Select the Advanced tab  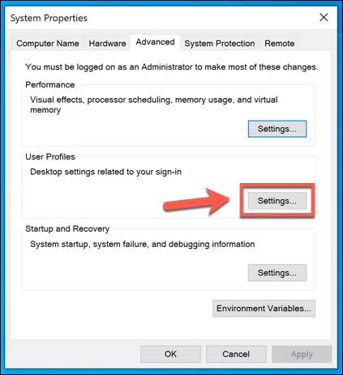point(155,42)
